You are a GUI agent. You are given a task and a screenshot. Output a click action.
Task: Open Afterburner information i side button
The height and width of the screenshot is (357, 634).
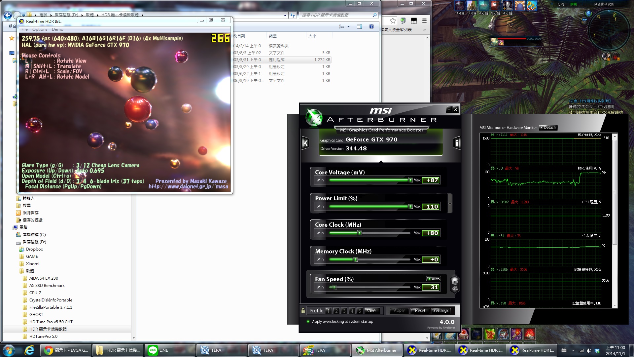tap(457, 143)
